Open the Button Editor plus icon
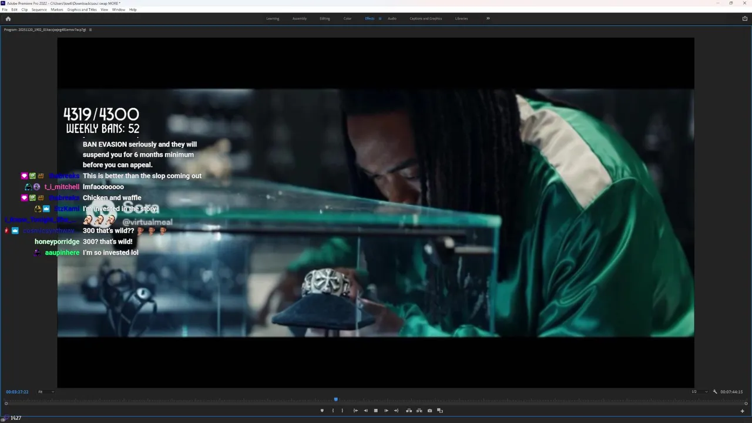Image resolution: width=752 pixels, height=423 pixels. click(x=743, y=411)
